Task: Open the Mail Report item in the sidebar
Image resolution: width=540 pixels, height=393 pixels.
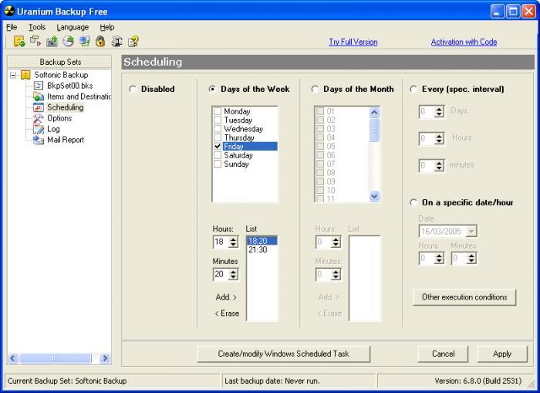Action: pyautogui.click(x=65, y=140)
